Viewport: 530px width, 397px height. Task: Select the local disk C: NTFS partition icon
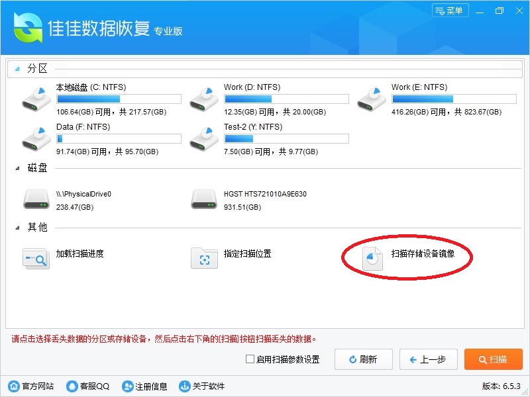click(x=36, y=98)
